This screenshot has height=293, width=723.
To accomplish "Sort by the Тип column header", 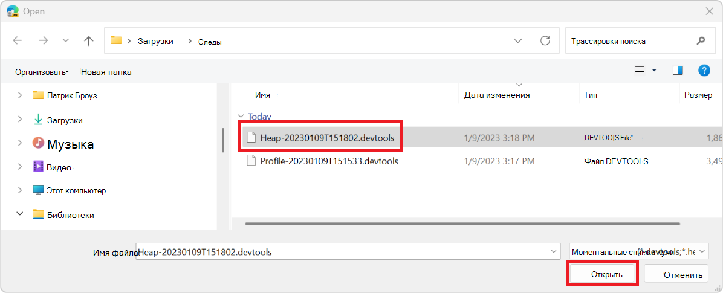I will tap(591, 95).
